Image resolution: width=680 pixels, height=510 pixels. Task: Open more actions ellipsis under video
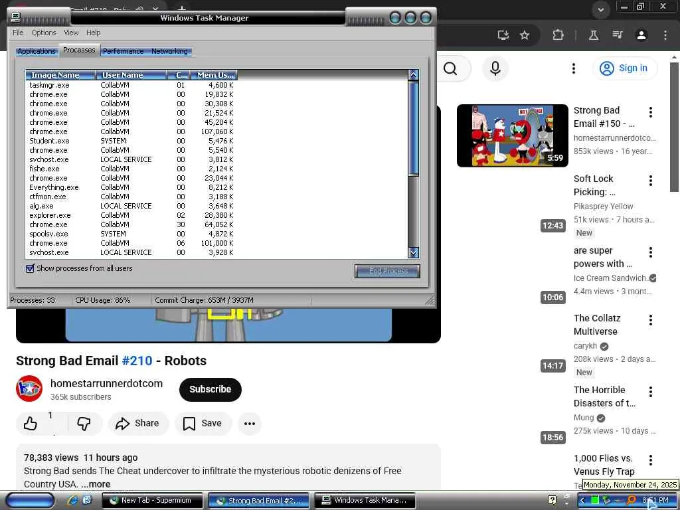[250, 423]
